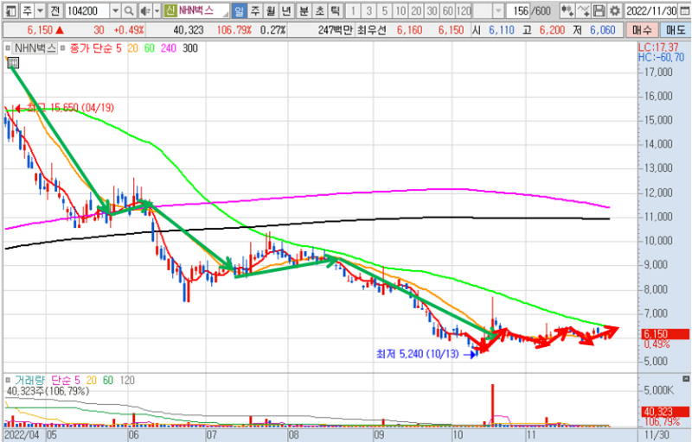
Task: Click the red 6,150 price axis tag
Action: click(x=665, y=334)
